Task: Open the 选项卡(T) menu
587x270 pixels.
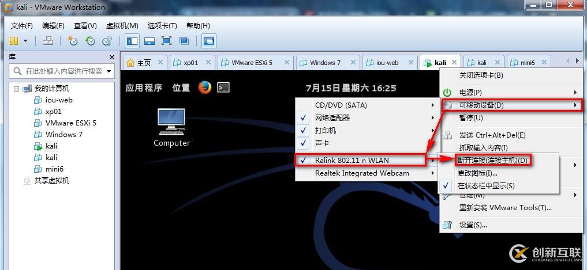Action: tap(162, 26)
